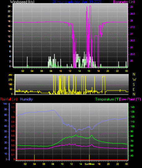Click the magenta 'Dew Point (°F)' legend label
Viewport: 142px width, 168px height.
pyautogui.click(x=130, y=99)
